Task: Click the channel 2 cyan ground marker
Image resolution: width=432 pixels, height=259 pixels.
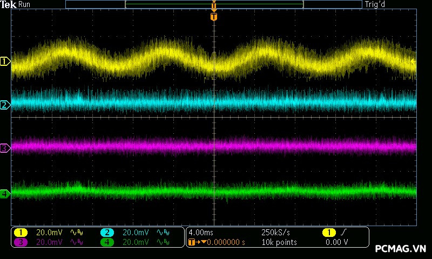Action: pos(5,105)
